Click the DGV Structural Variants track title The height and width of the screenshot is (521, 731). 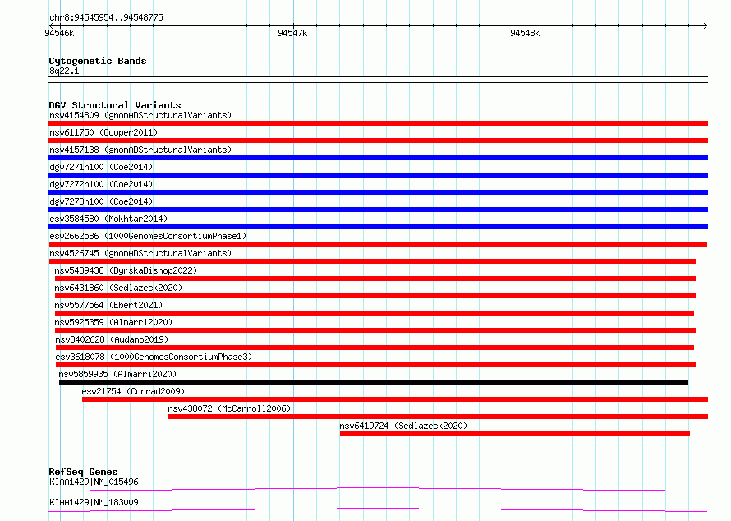[x=115, y=105]
